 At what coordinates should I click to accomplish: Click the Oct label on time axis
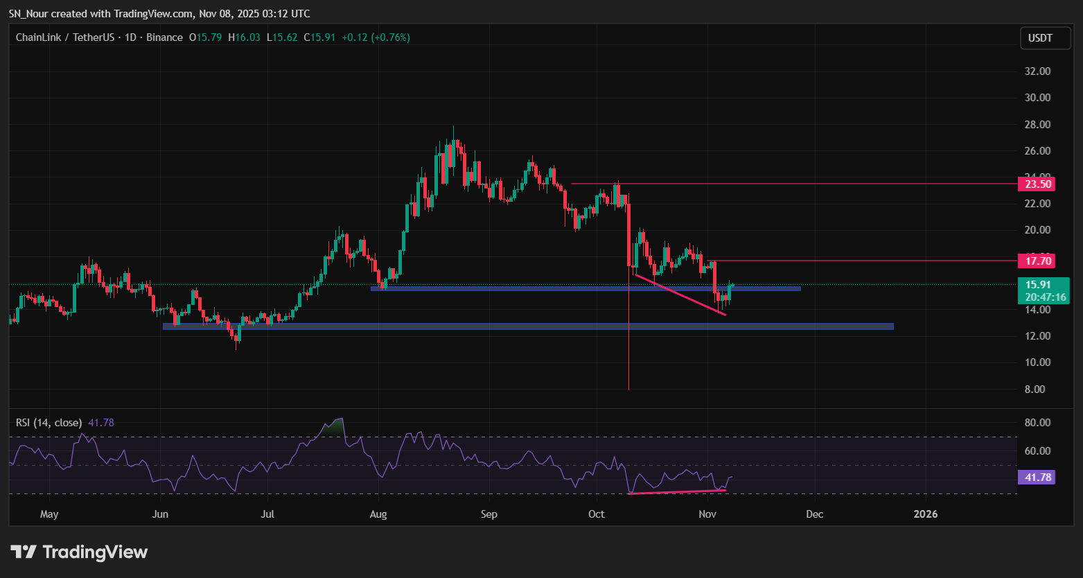point(596,514)
